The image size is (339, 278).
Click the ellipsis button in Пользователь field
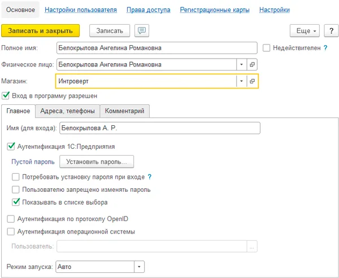(252, 246)
